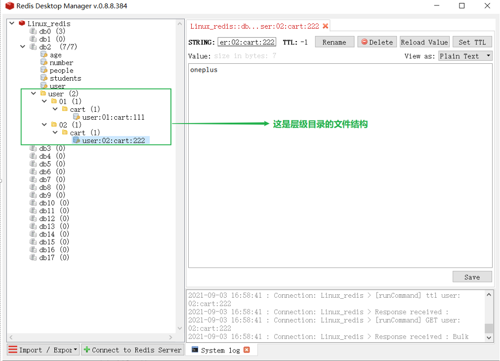
Task: Collapse the user (2) namespace
Action: (34, 93)
